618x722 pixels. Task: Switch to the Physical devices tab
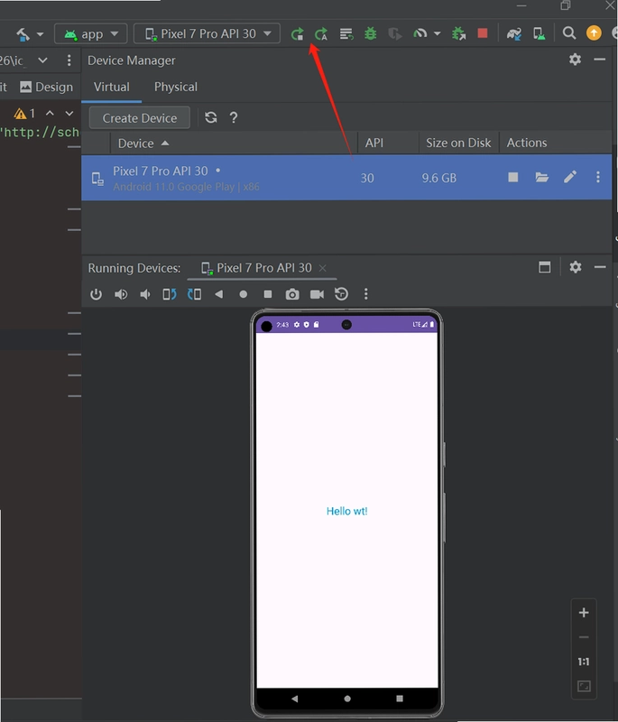tap(176, 87)
